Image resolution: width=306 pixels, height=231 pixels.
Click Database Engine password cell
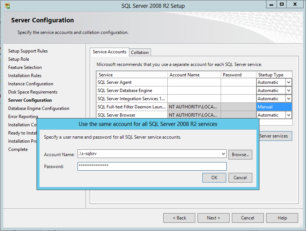239,91
